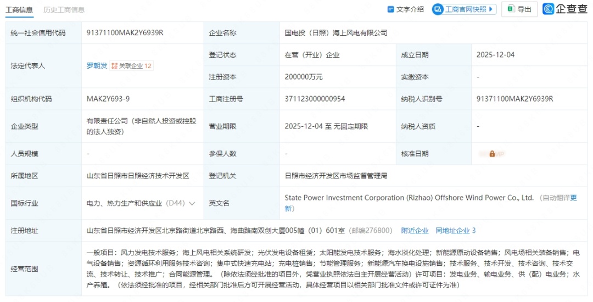
Task: Click the 关联企业 relation icon
Action: [114, 66]
